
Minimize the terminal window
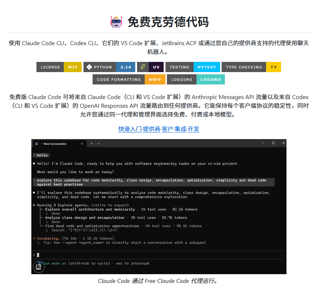(x=263, y=143)
